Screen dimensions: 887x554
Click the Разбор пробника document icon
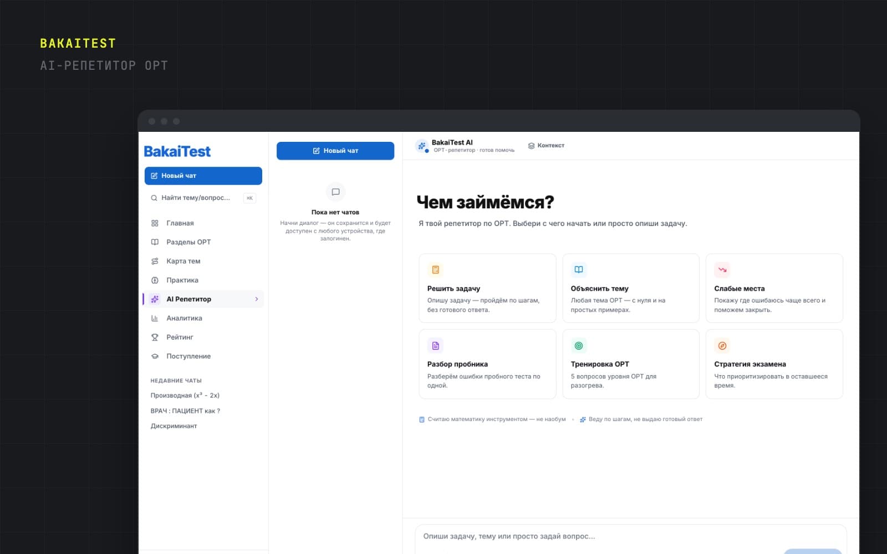click(x=436, y=346)
